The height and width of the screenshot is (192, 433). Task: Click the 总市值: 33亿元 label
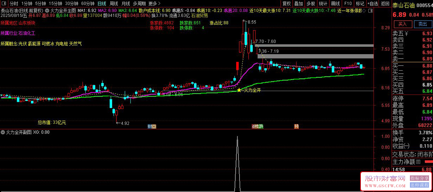point(52,122)
